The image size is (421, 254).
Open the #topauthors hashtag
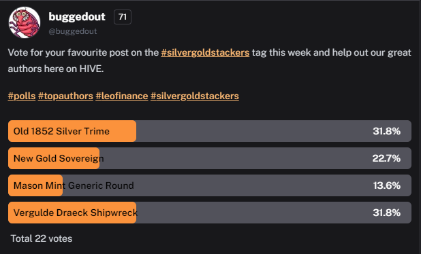coord(65,96)
